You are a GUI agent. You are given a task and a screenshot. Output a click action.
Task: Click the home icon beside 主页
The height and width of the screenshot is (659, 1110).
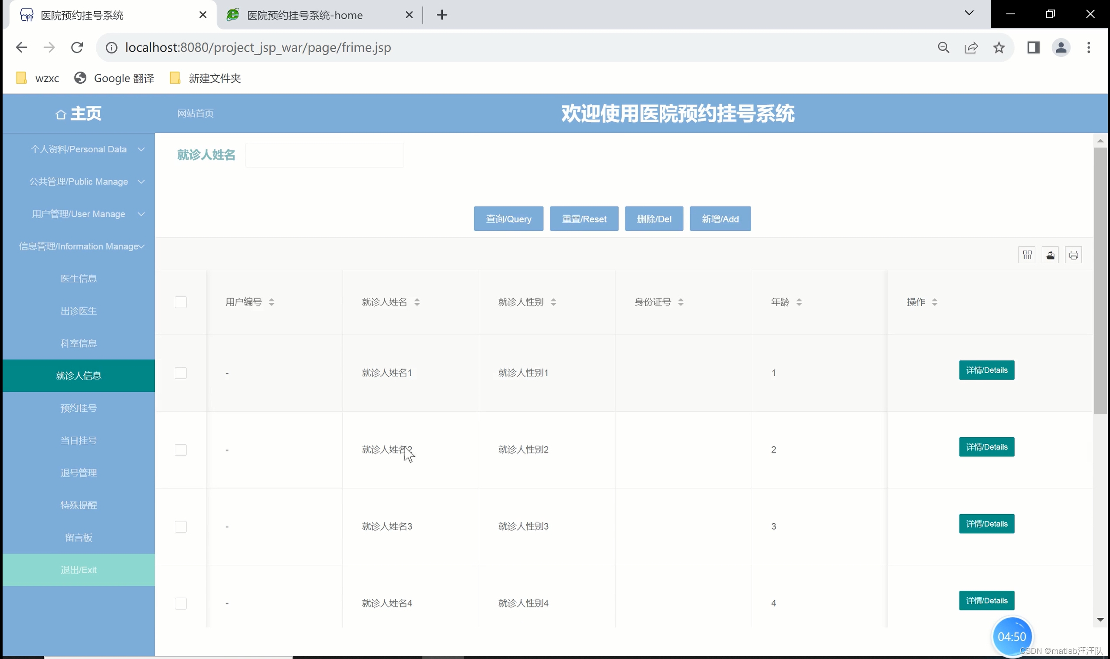coord(61,115)
